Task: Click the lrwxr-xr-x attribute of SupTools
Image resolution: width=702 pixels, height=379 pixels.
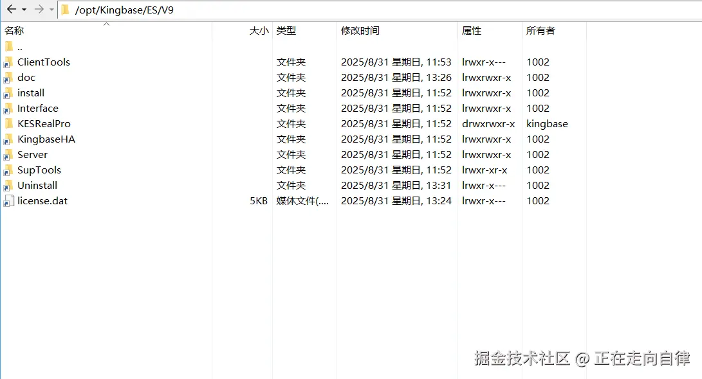Action: coord(485,170)
